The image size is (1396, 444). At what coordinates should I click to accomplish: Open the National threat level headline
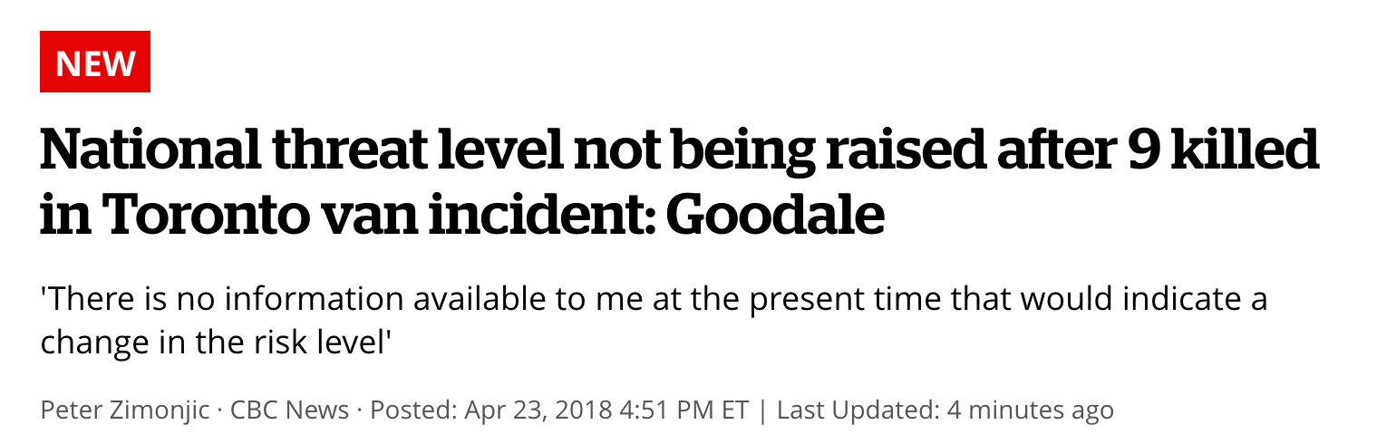(679, 182)
